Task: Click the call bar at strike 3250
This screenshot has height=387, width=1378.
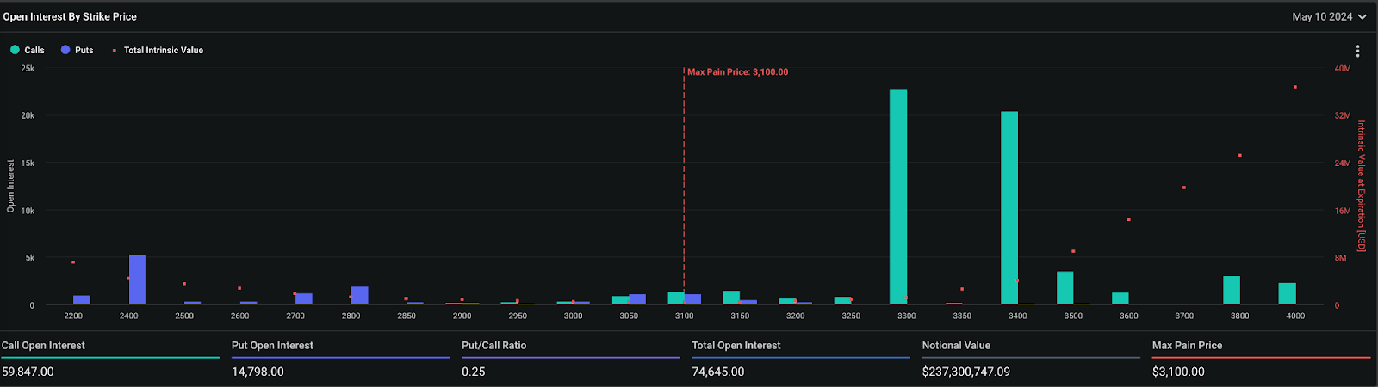Action: pos(842,300)
